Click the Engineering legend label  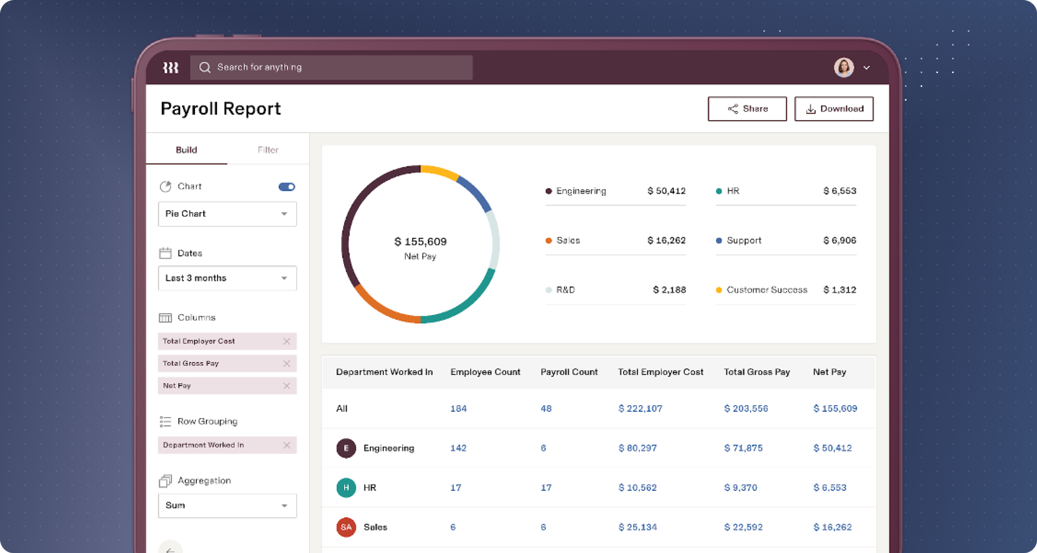tap(581, 191)
